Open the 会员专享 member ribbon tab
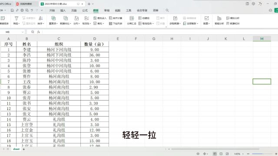Image resolution: width=278 pixels, height=156 pixels. [x=142, y=10]
